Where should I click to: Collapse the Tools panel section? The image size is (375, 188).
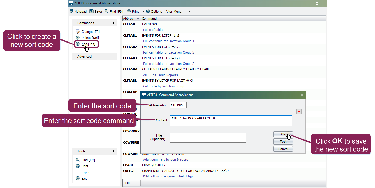tap(114, 151)
